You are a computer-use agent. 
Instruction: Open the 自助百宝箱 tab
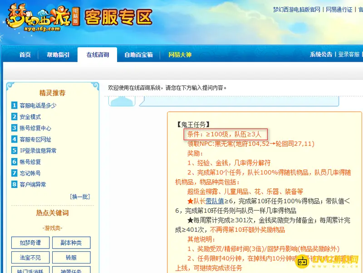coord(138,55)
